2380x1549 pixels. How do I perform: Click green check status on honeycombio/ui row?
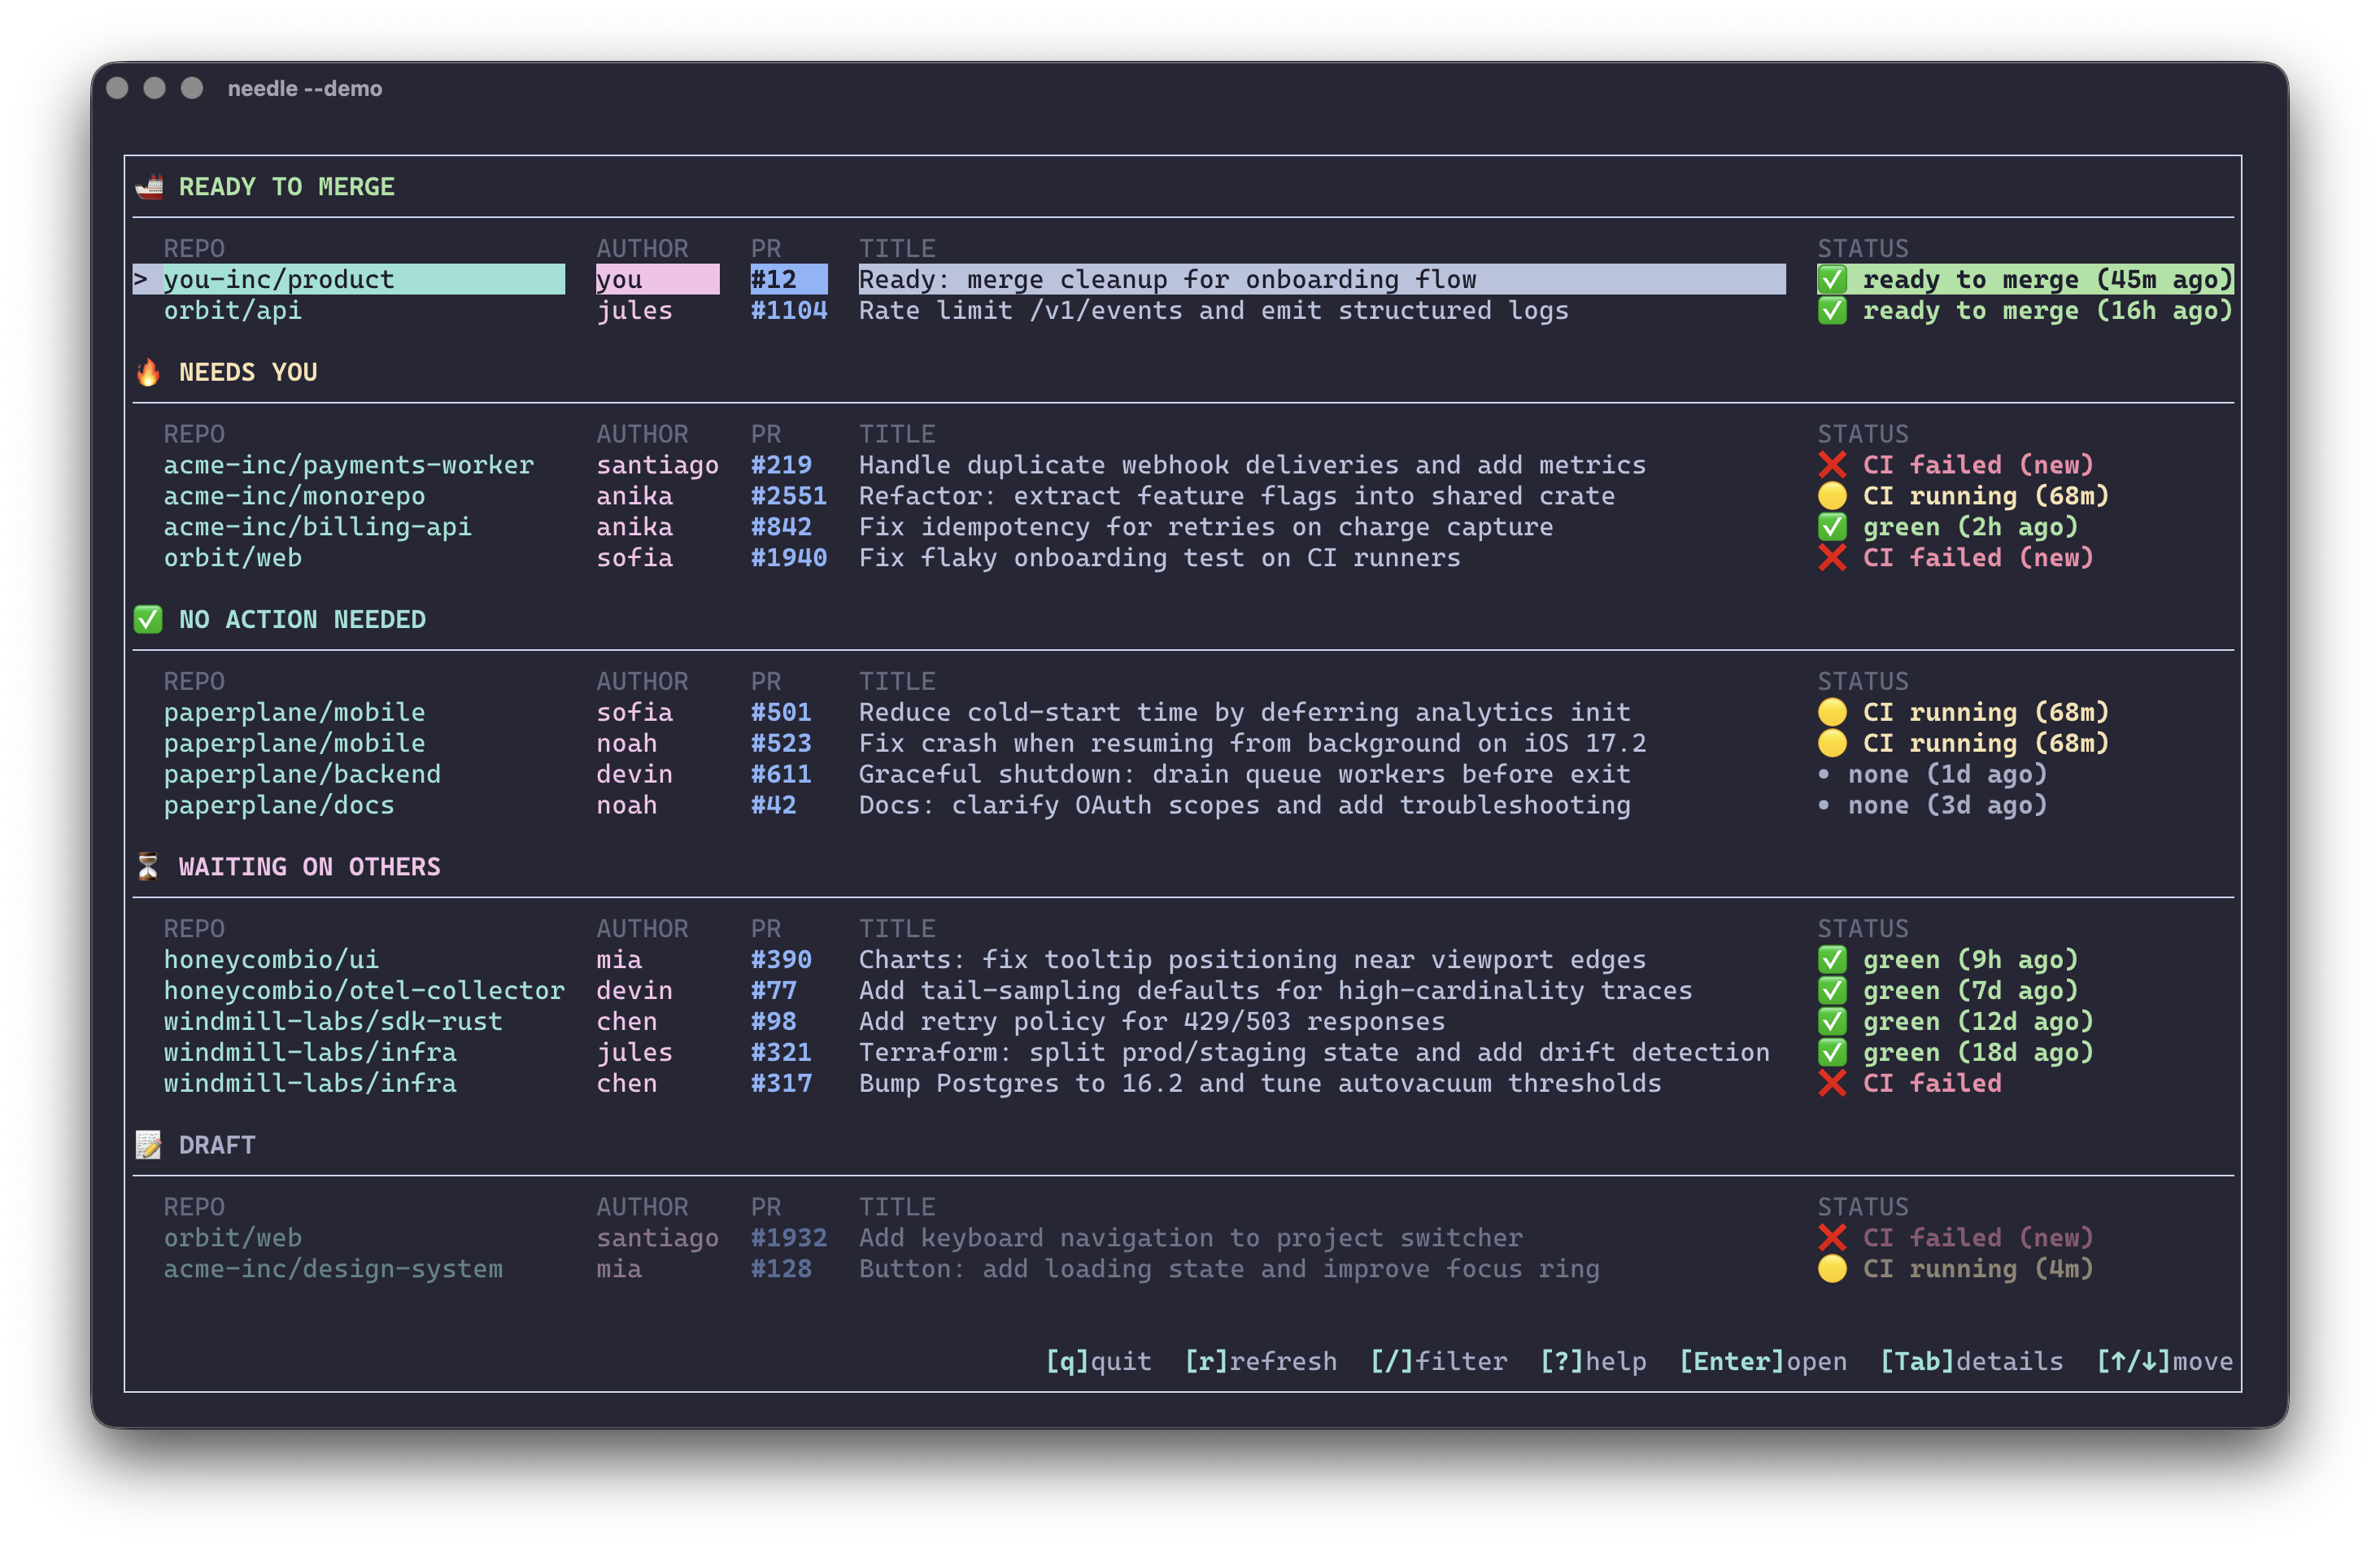click(x=1832, y=959)
